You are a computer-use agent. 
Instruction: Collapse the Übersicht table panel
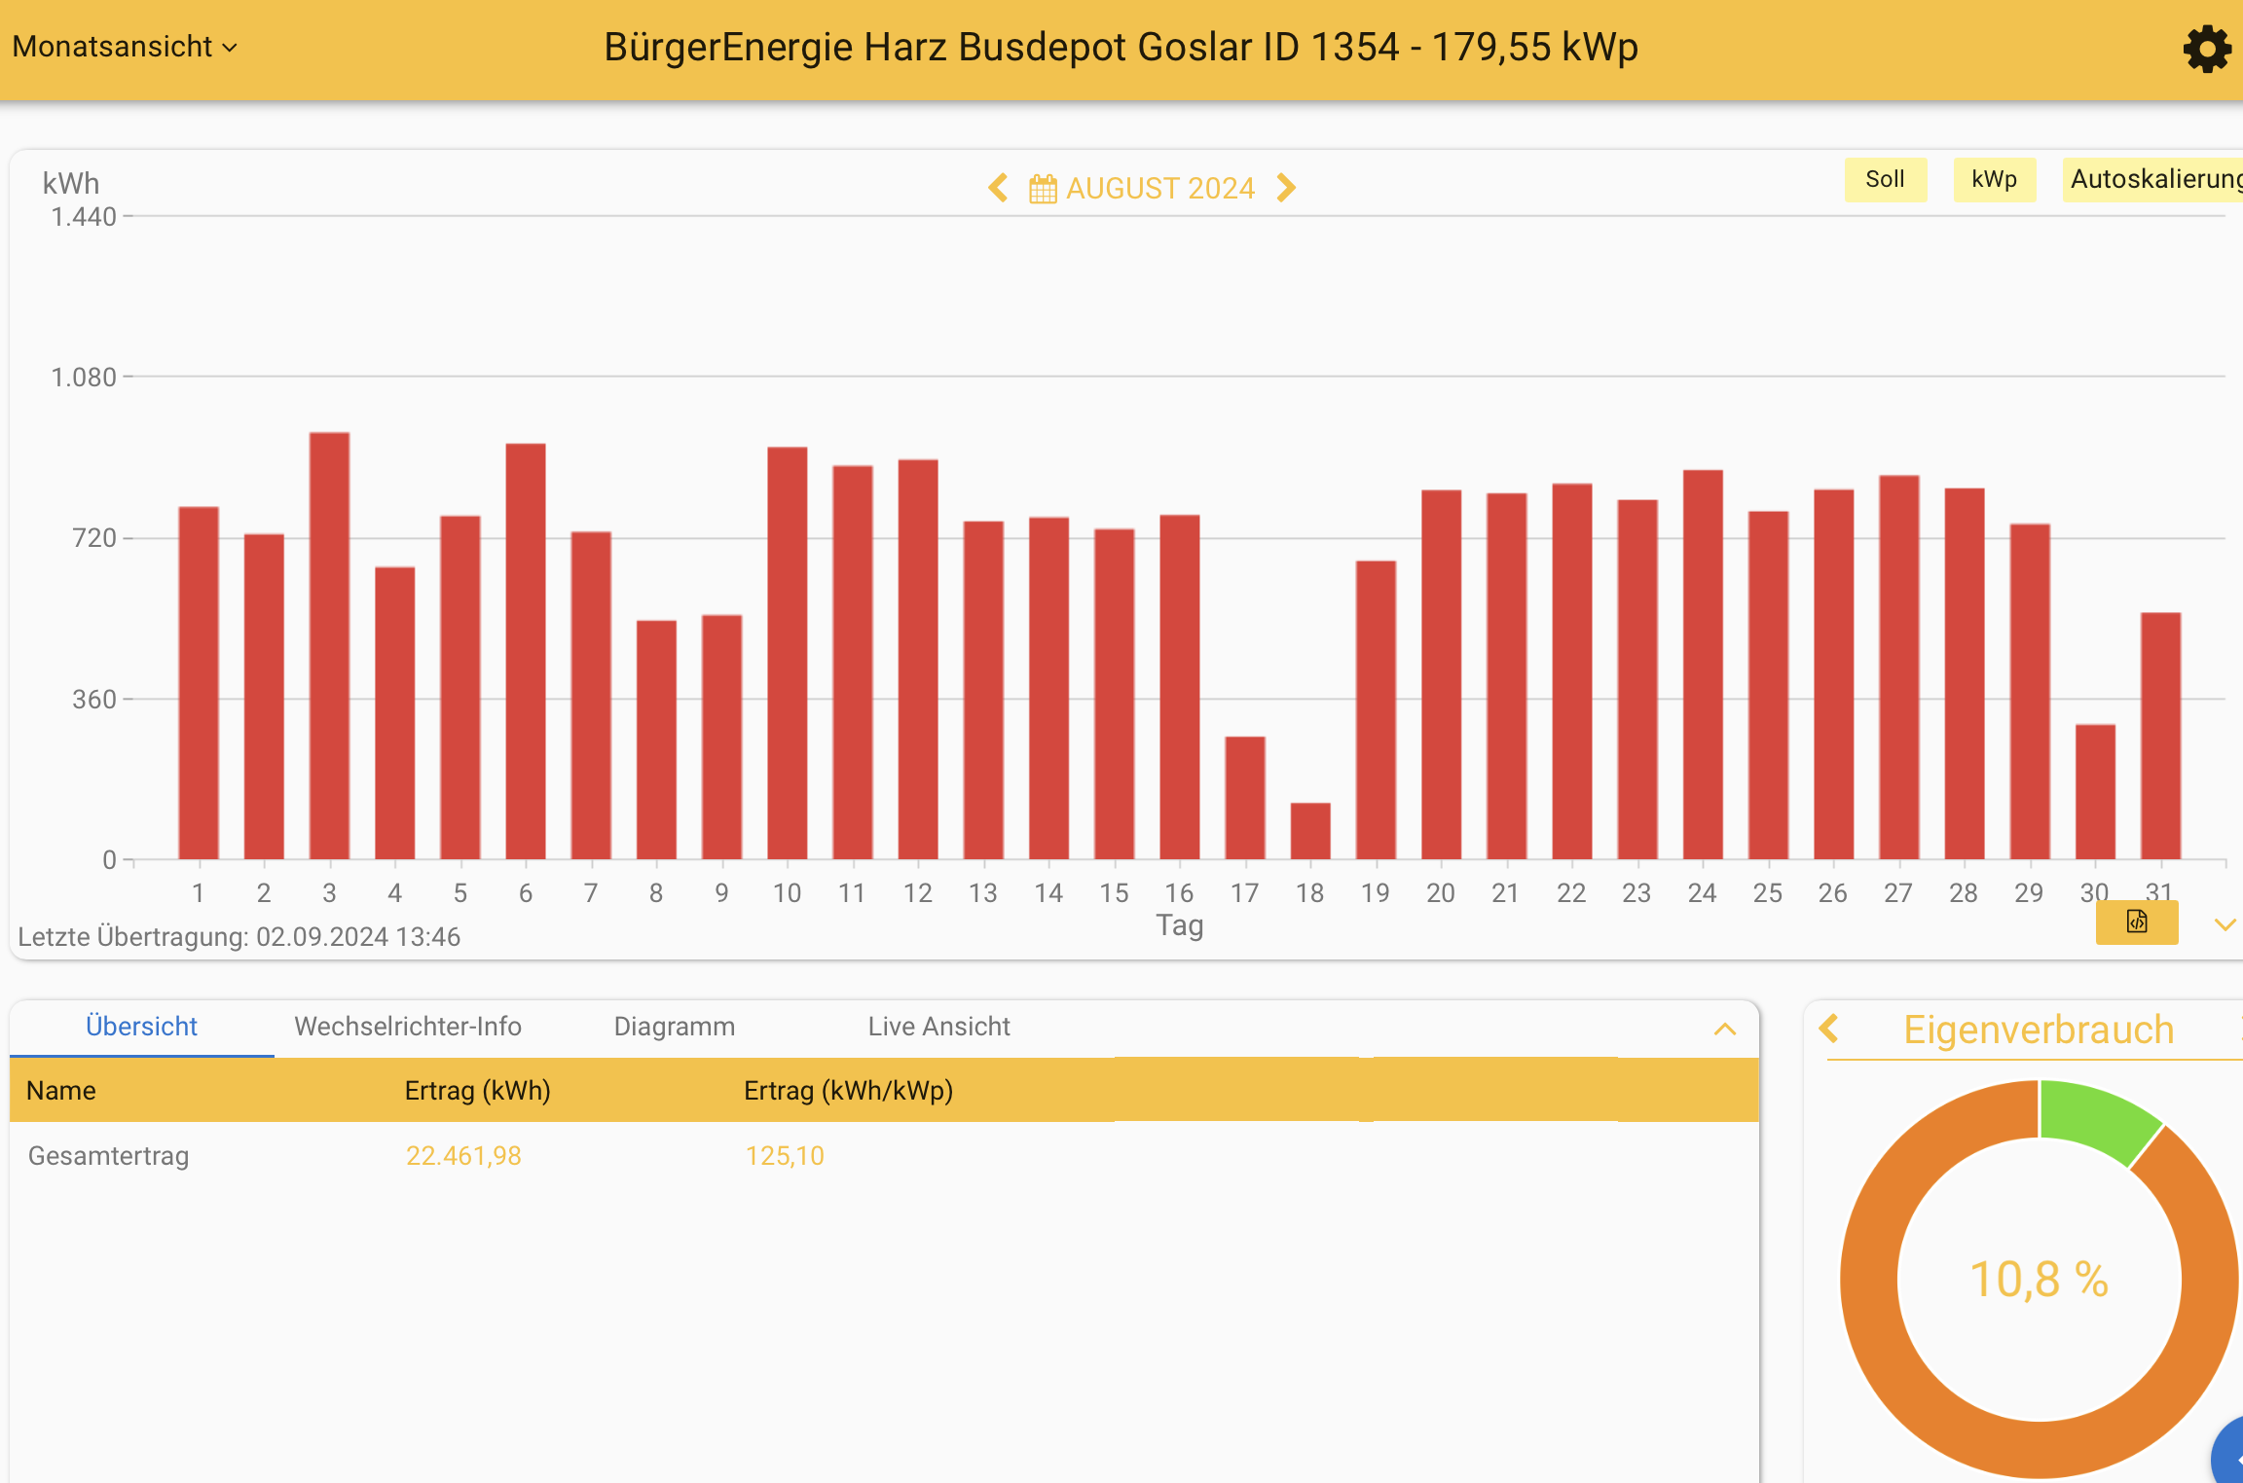coord(1724,1030)
